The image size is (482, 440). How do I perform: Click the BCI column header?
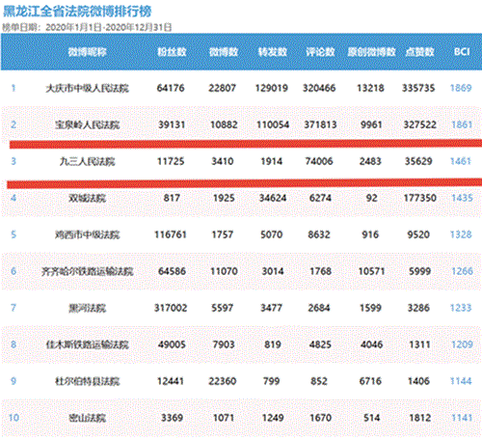[462, 52]
